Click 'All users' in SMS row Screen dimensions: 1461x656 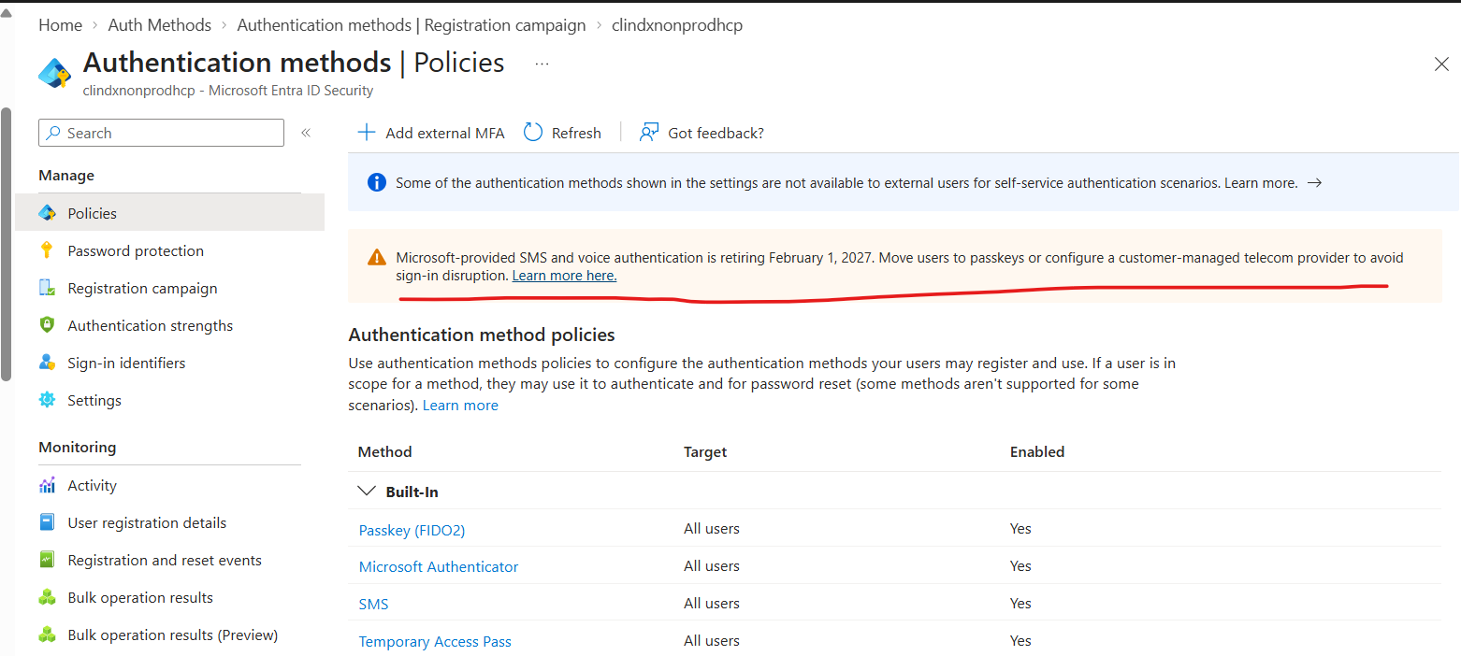[x=712, y=603]
